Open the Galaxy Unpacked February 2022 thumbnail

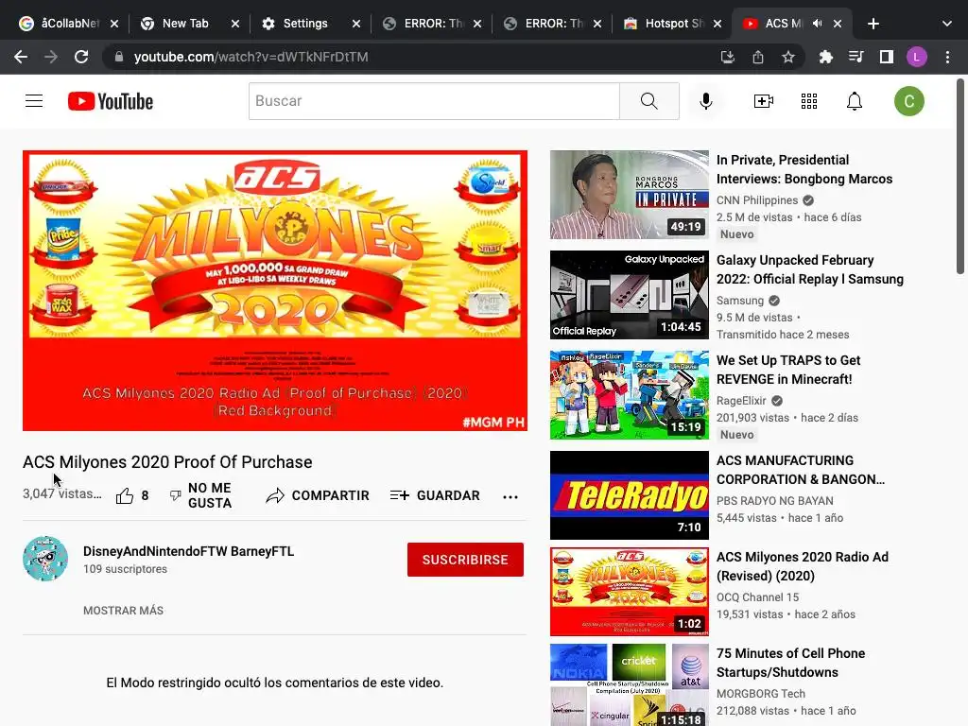pyautogui.click(x=629, y=295)
